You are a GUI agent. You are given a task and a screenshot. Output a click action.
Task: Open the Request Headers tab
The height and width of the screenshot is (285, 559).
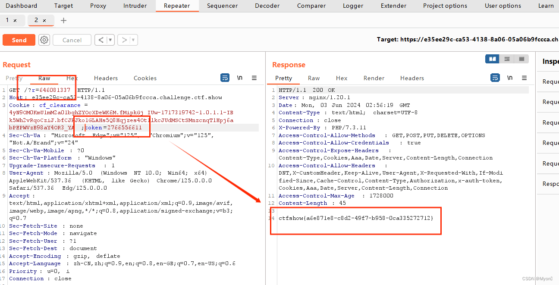tap(106, 78)
